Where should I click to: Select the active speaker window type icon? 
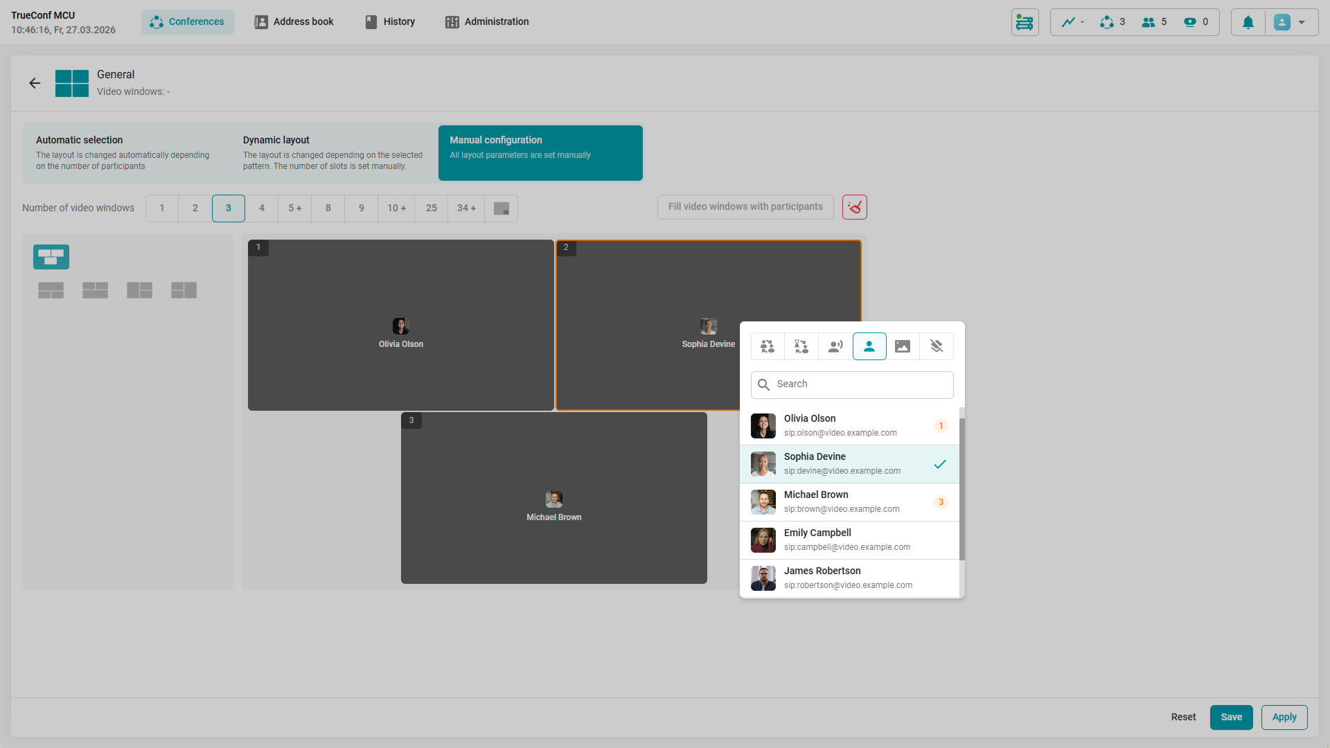pos(835,346)
